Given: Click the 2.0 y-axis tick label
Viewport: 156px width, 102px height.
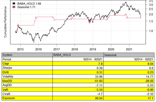Looking at the screenshot, I should click(151, 14).
